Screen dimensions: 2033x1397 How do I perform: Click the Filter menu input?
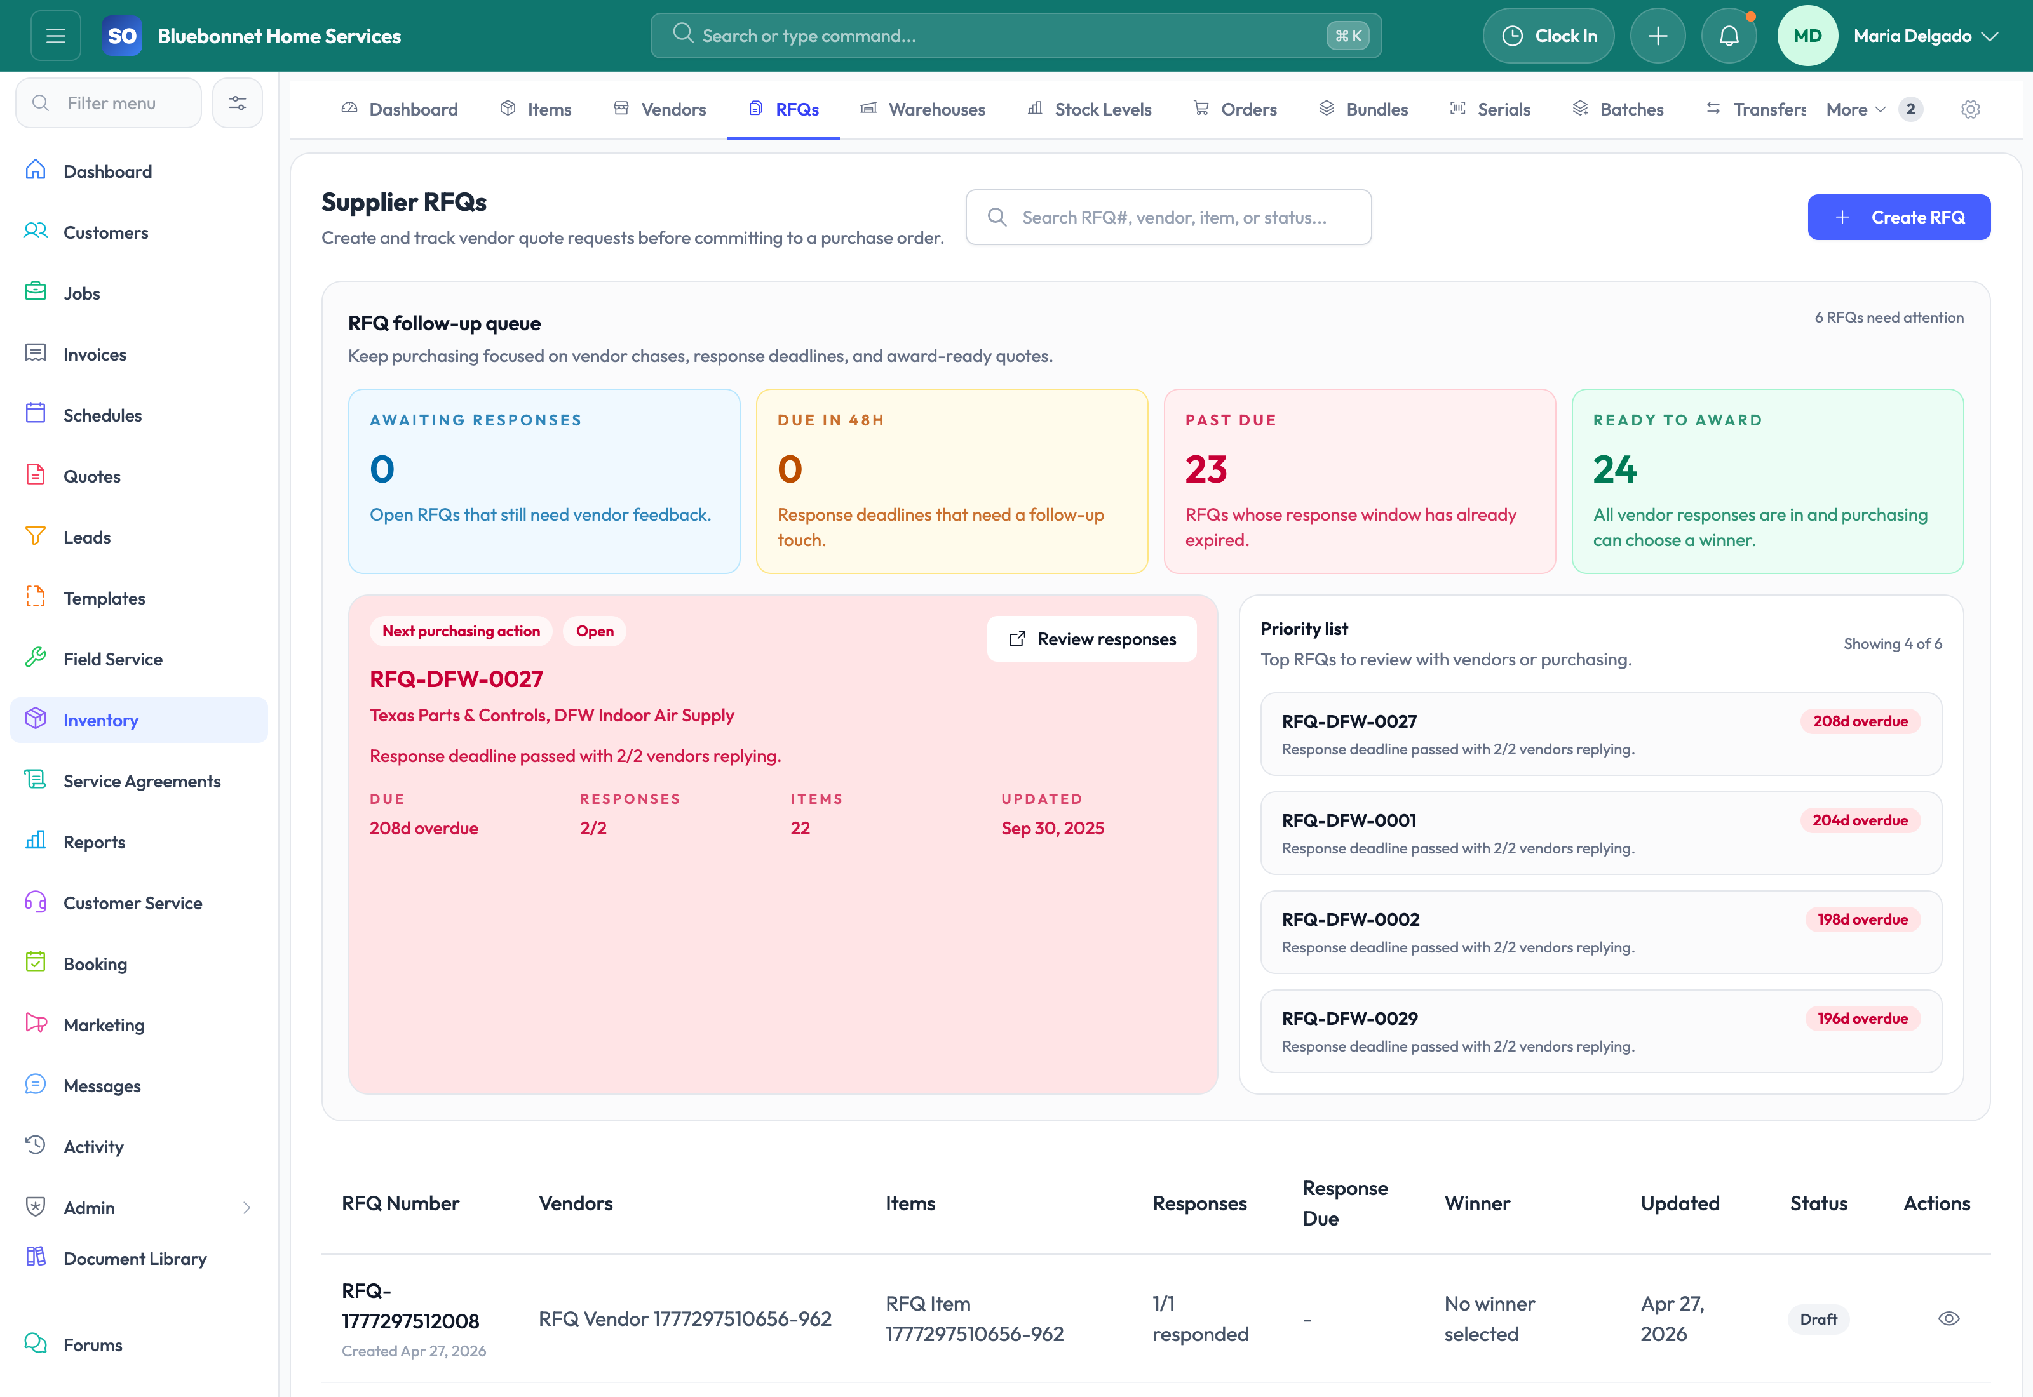point(109,104)
